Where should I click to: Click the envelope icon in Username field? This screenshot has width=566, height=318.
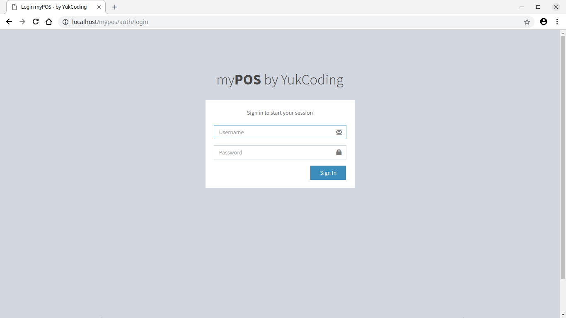[339, 132]
